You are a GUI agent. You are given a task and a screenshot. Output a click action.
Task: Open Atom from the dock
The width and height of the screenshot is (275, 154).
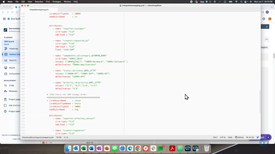[180, 148]
